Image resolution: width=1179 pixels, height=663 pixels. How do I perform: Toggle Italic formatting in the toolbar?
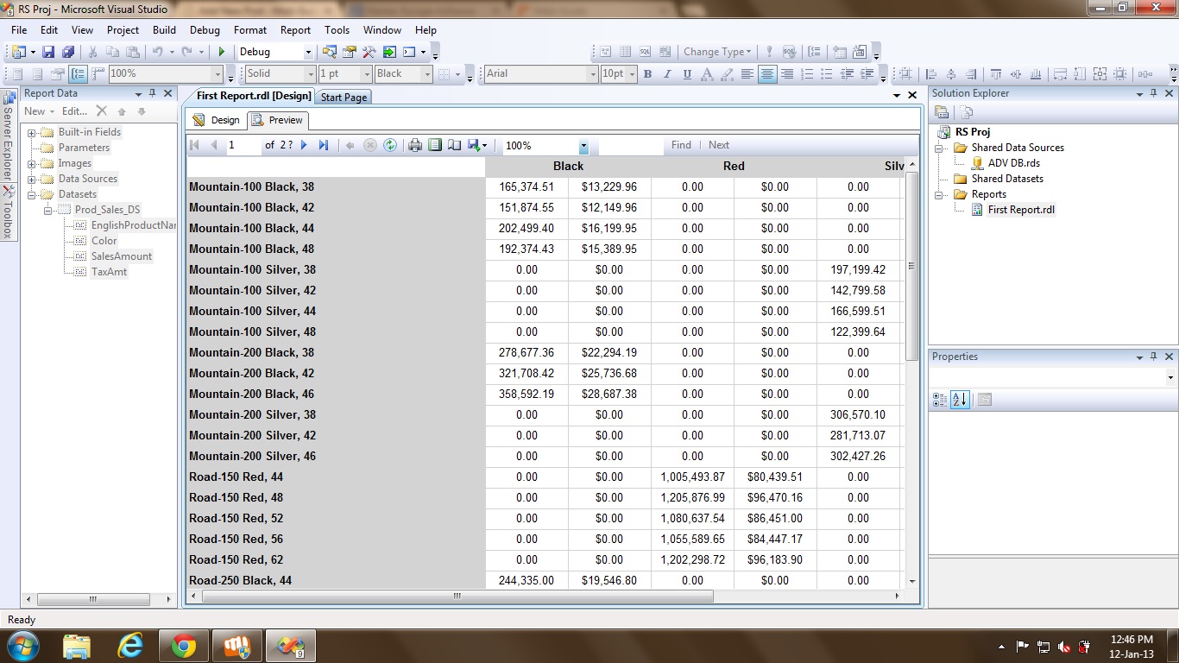(x=667, y=74)
